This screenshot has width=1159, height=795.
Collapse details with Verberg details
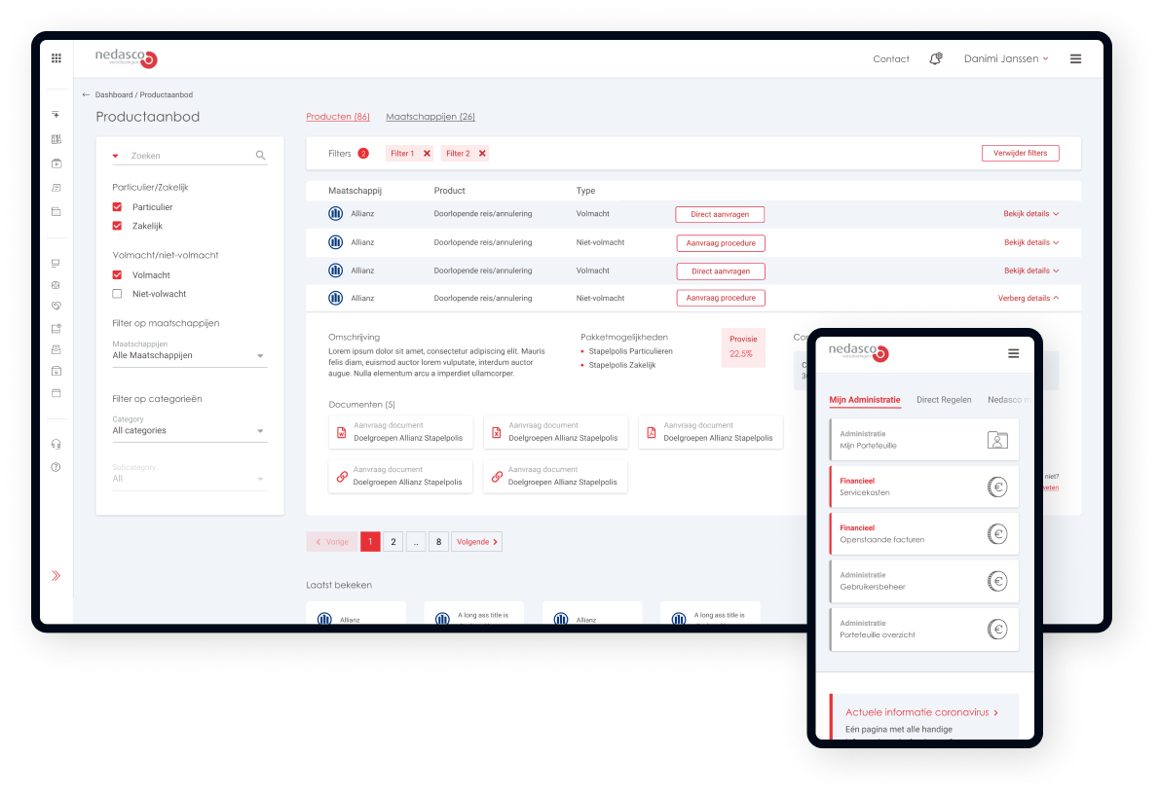point(1028,298)
